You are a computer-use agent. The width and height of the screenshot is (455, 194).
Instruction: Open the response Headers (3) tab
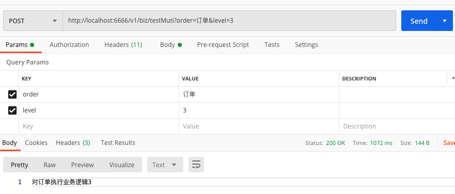coord(73,143)
